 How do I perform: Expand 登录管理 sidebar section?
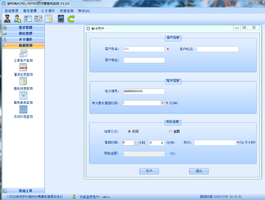(x=23, y=28)
